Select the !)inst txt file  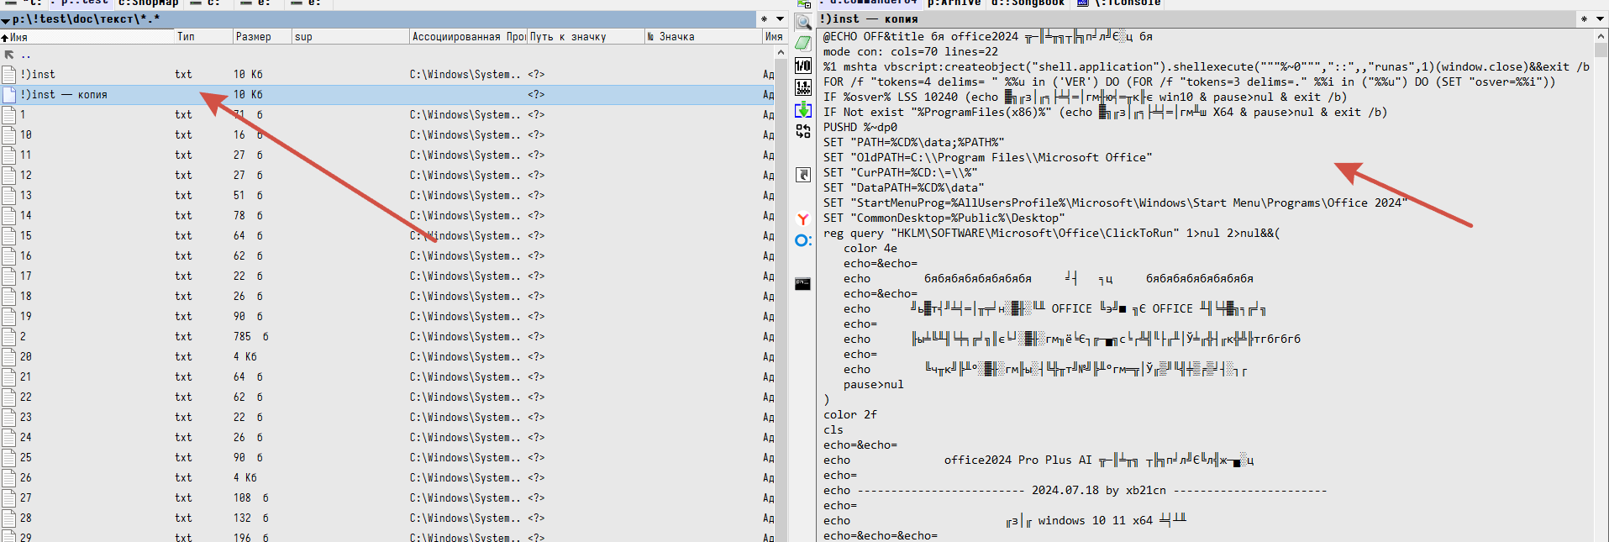pyautogui.click(x=38, y=75)
